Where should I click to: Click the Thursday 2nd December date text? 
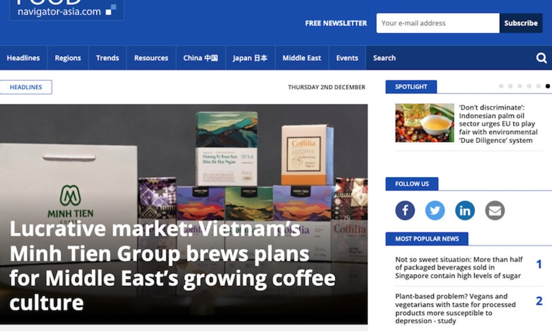(x=326, y=87)
